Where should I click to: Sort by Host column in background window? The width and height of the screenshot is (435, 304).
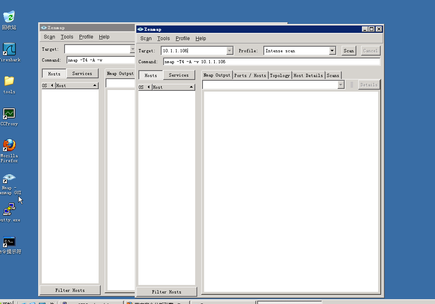point(77,86)
